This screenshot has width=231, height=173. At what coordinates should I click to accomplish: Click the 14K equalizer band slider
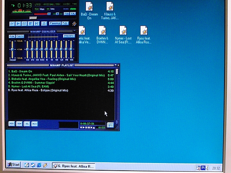coord(66,49)
